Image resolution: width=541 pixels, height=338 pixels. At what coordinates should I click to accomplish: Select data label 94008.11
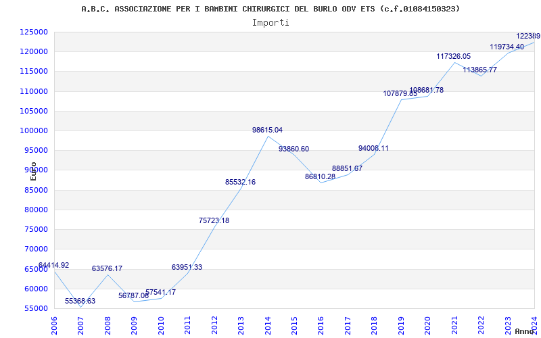click(x=373, y=148)
